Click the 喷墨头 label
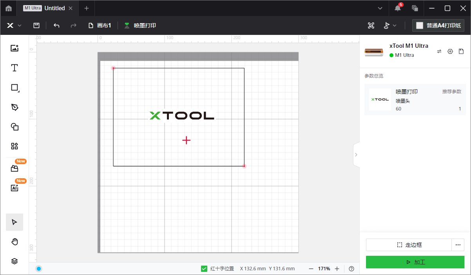The width and height of the screenshot is (471, 275). [403, 101]
